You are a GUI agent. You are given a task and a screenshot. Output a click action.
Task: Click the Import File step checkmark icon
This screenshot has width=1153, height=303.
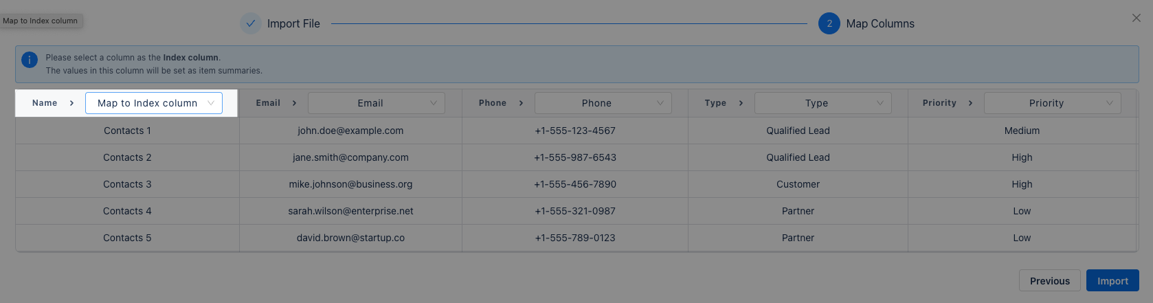coord(251,23)
